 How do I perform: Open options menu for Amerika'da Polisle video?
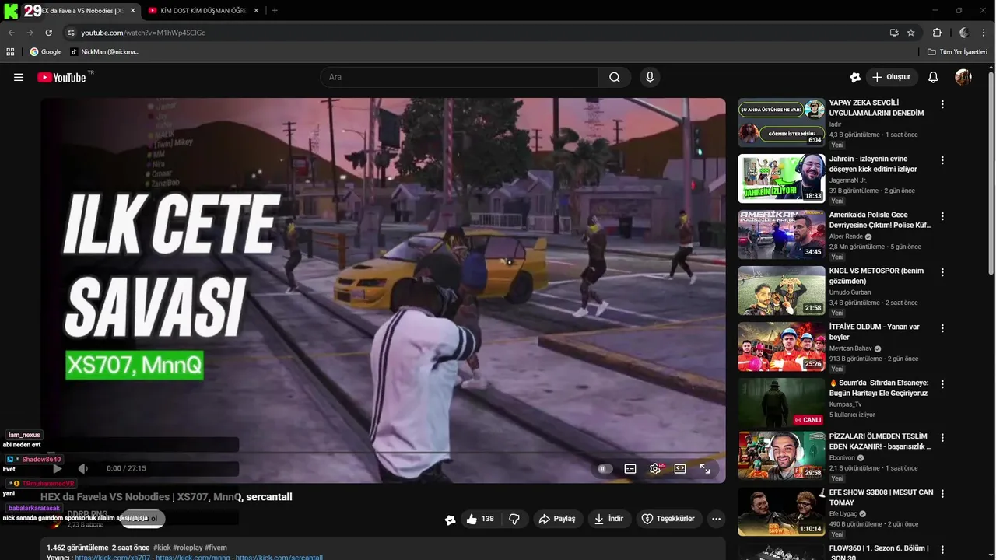tap(942, 216)
